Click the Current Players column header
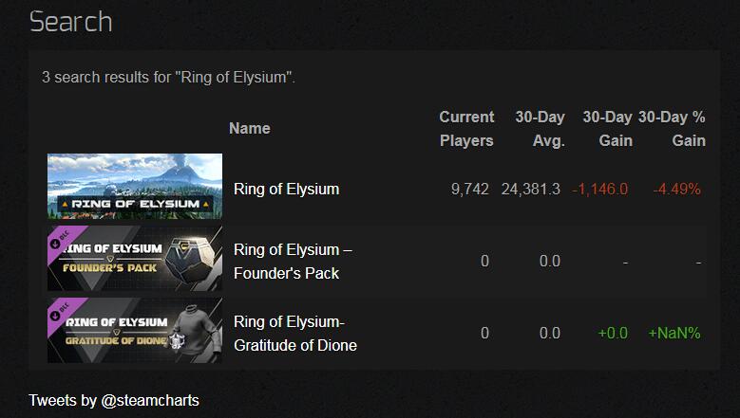 pyautogui.click(x=466, y=129)
